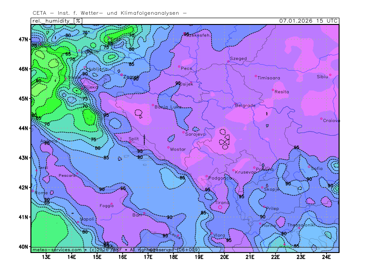This screenshot has width=370, height=277.
Task: Select the Sofia city marker
Action: click(309, 167)
